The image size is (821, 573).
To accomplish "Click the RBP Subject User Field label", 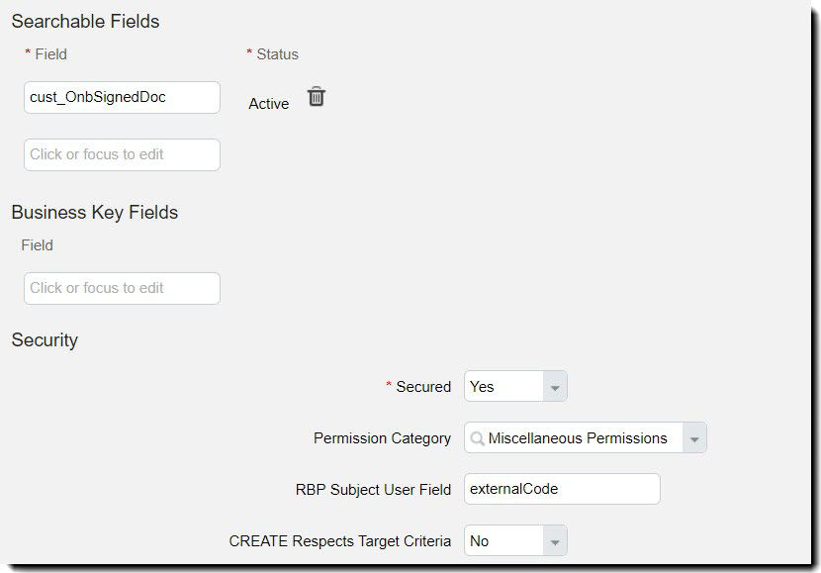I will pos(373,489).
